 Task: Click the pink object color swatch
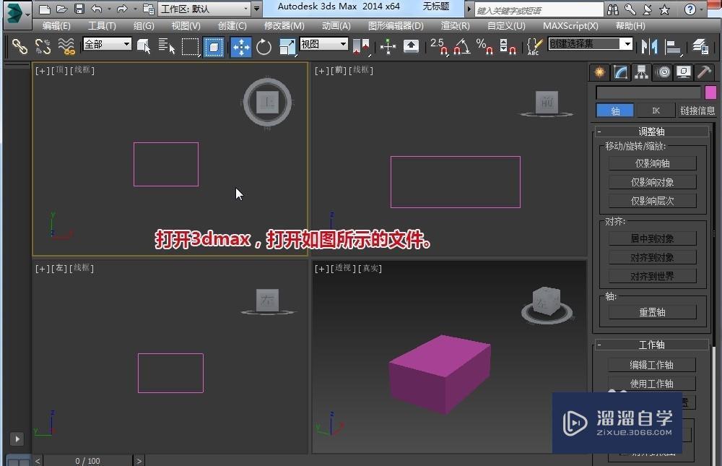pyautogui.click(x=710, y=92)
